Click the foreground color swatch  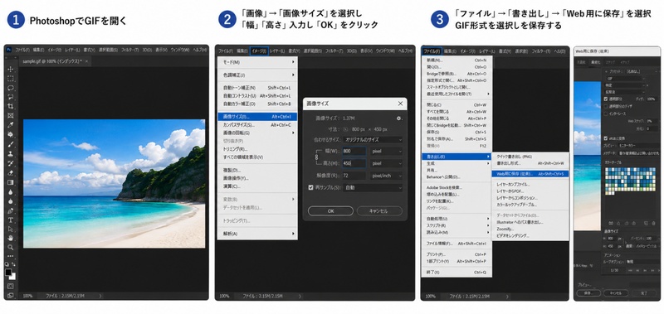point(8,273)
